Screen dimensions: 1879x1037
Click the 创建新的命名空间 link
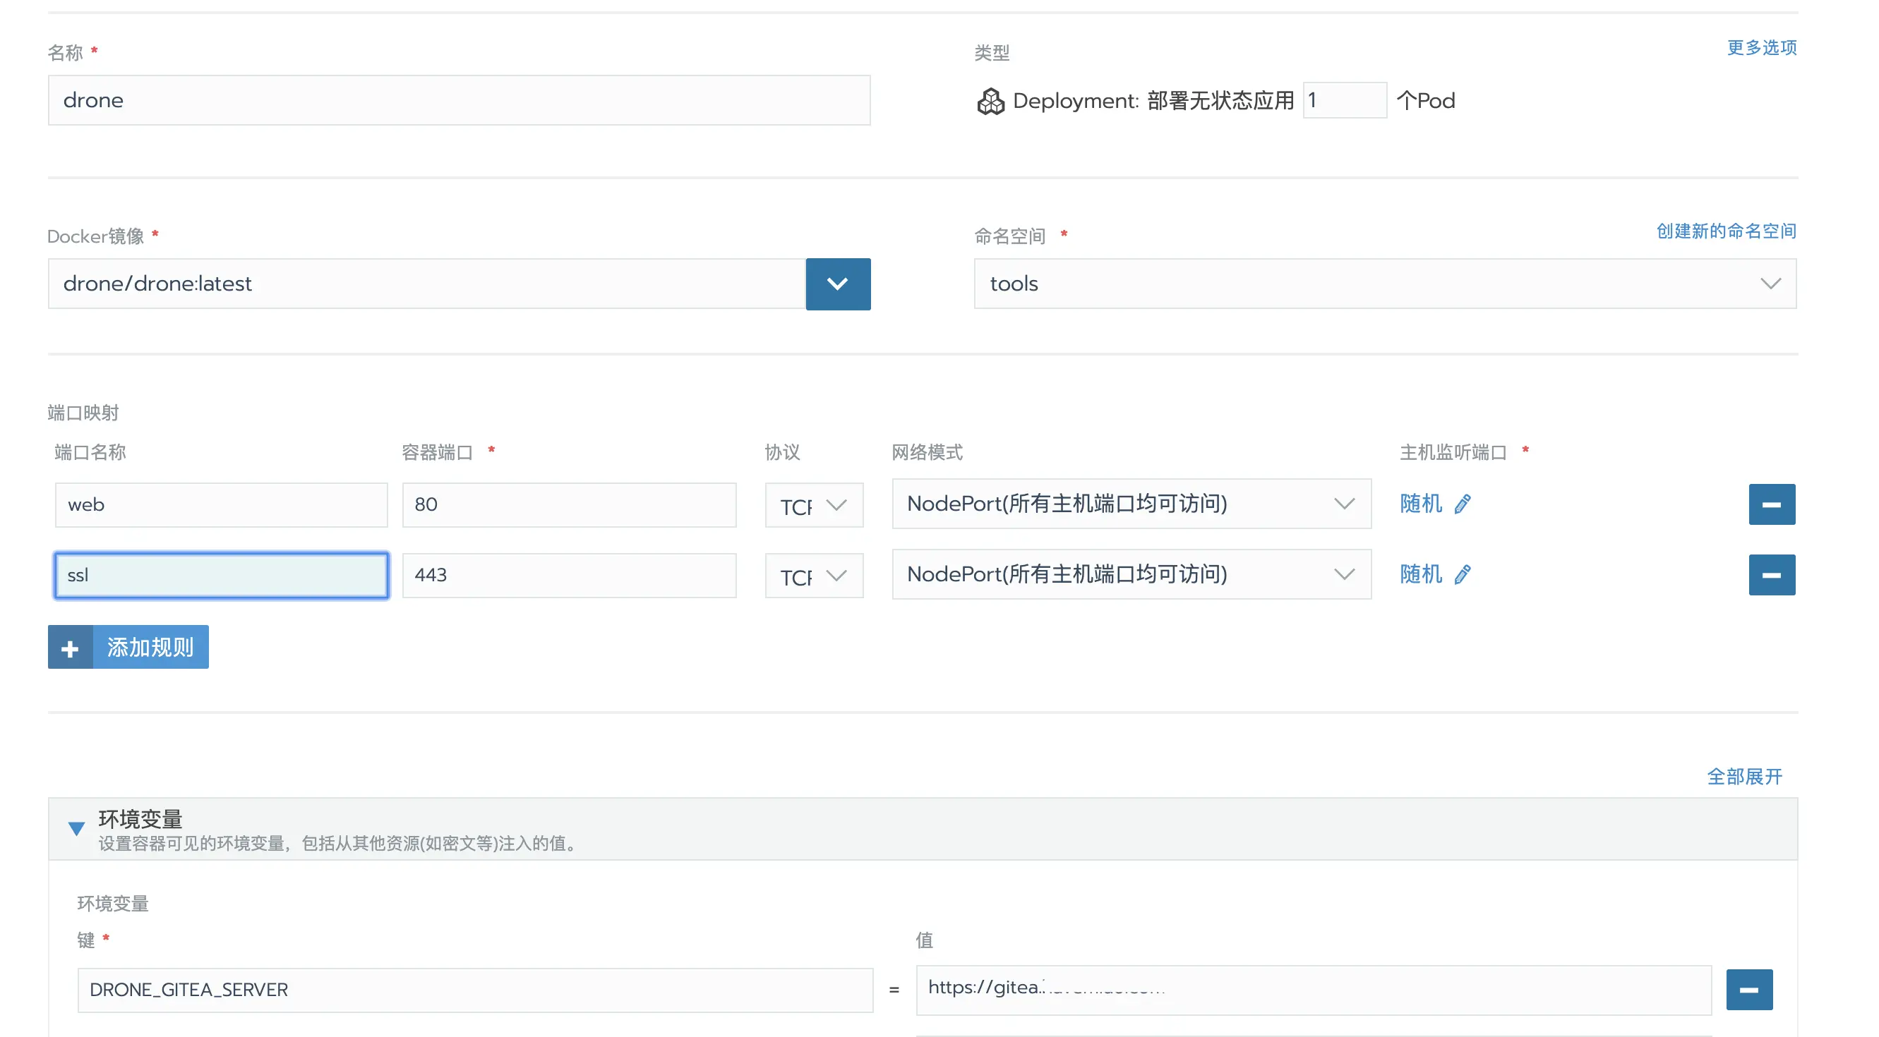1725,232
